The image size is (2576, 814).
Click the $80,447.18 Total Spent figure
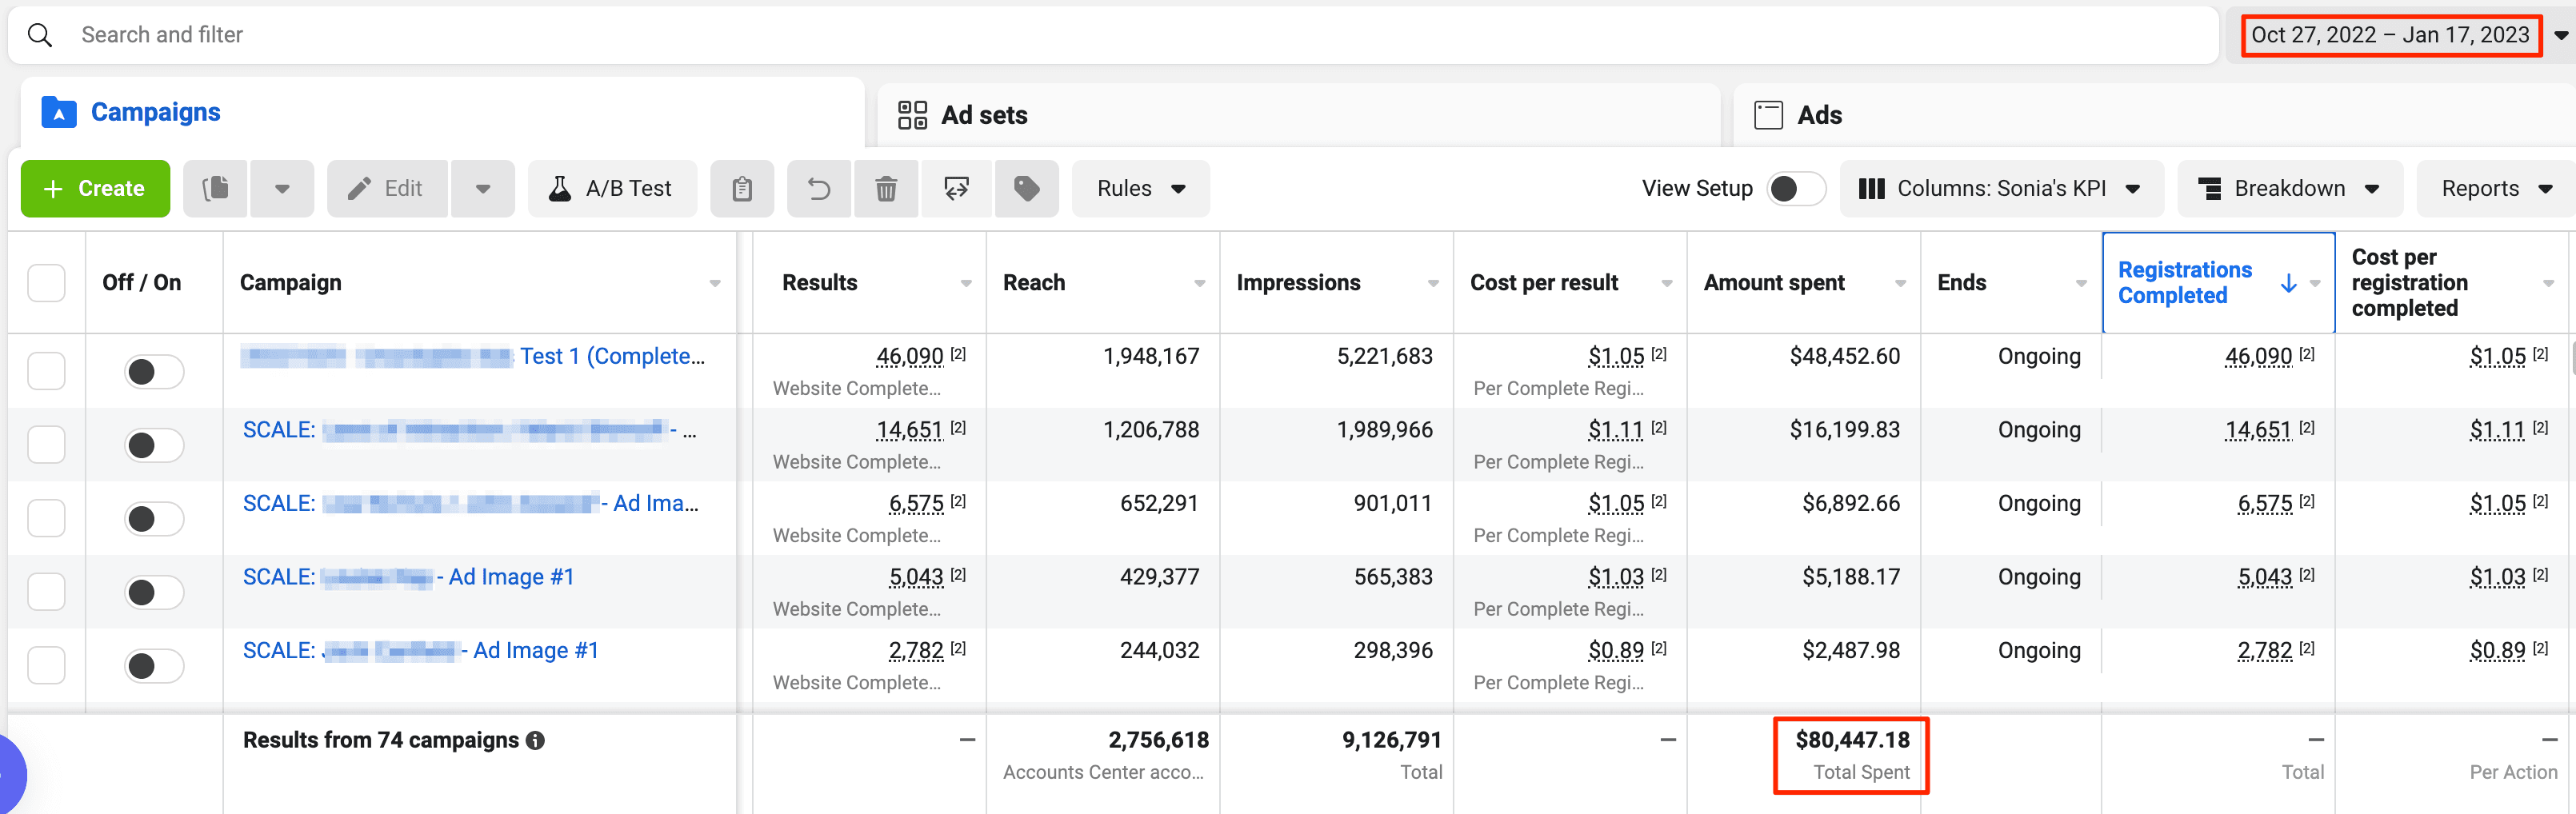[x=1852, y=740]
